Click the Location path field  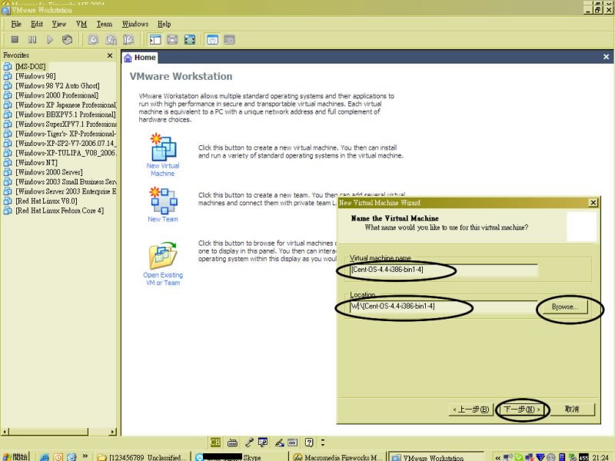[x=444, y=307]
